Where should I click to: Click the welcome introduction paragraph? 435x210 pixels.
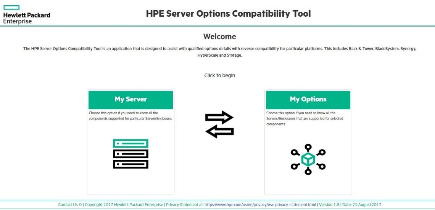219,52
